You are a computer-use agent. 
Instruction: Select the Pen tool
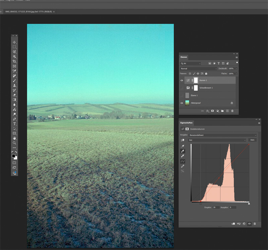[x=14, y=119]
